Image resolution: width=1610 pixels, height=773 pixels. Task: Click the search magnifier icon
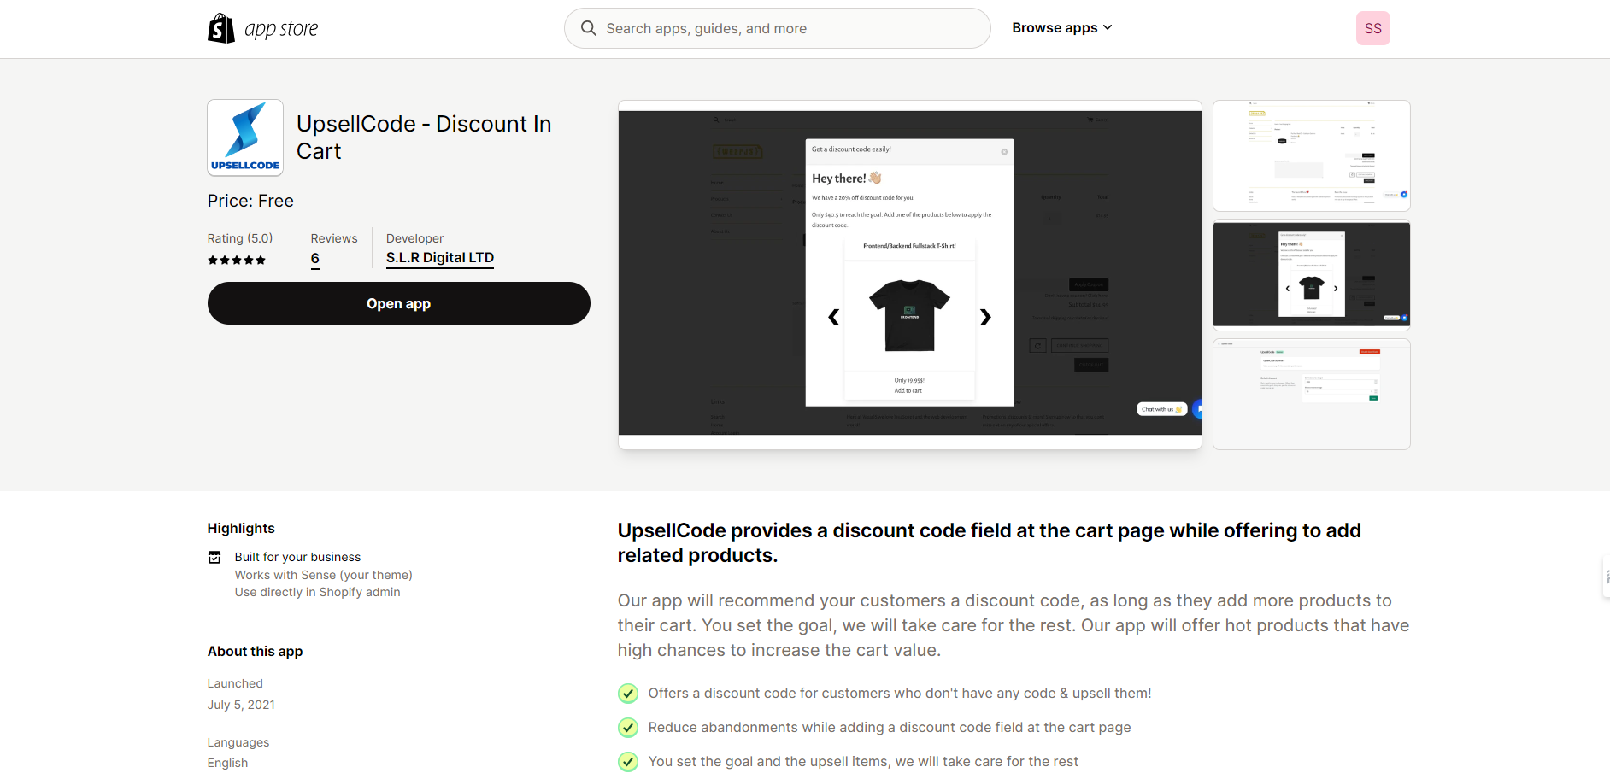coord(589,28)
